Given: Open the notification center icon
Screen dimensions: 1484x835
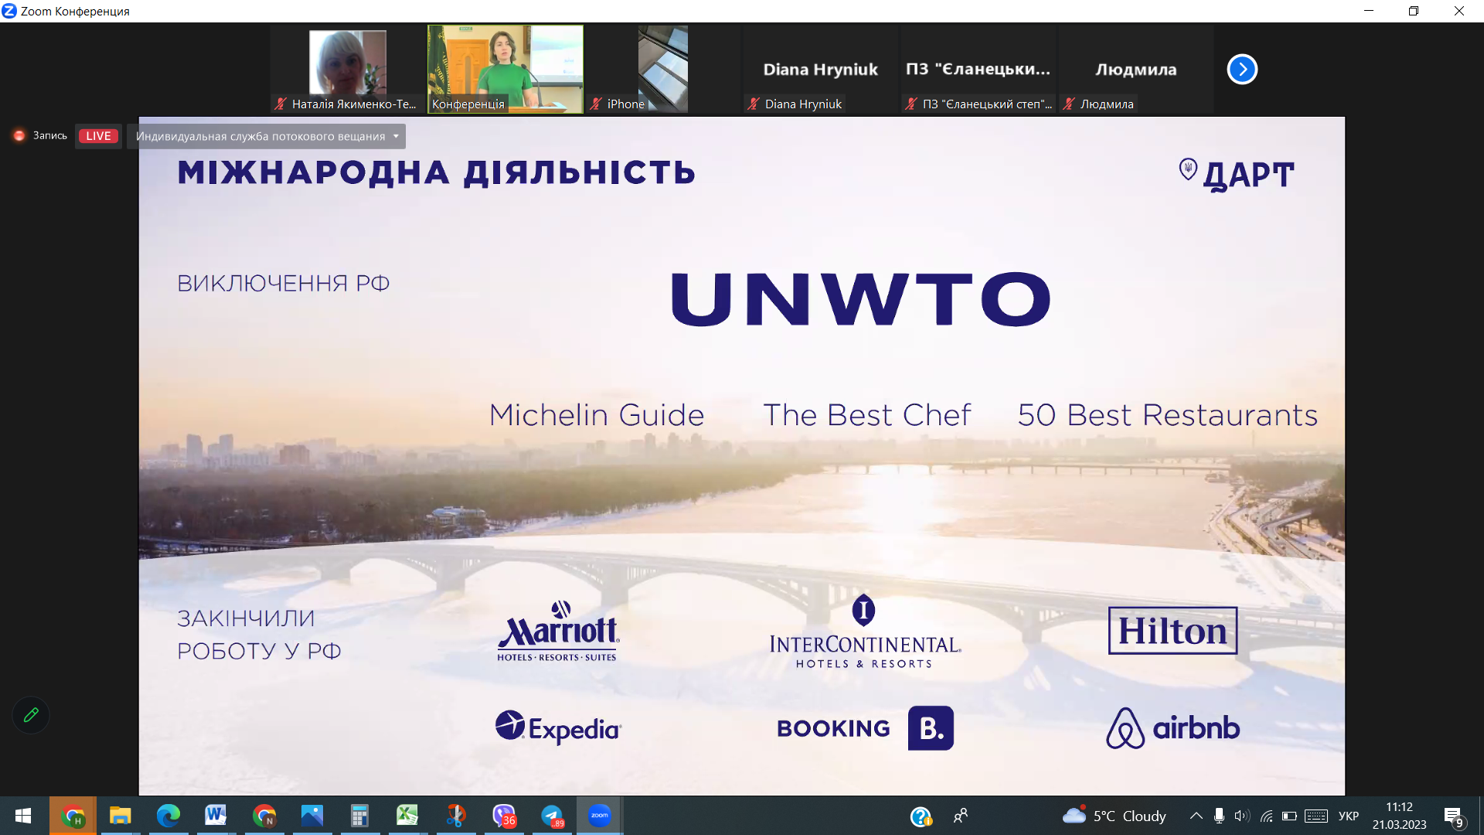Looking at the screenshot, I should pyautogui.click(x=1453, y=816).
